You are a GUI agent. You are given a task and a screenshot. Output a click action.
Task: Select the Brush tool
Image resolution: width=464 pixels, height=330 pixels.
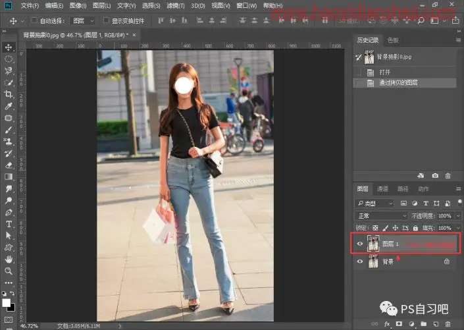(9, 130)
